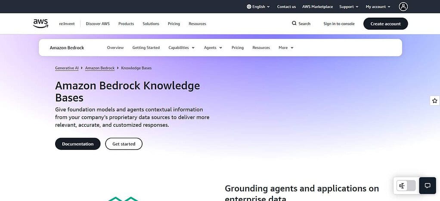Click the star bookmark icon on right edge
The height and width of the screenshot is (201, 440).
tap(435, 101)
